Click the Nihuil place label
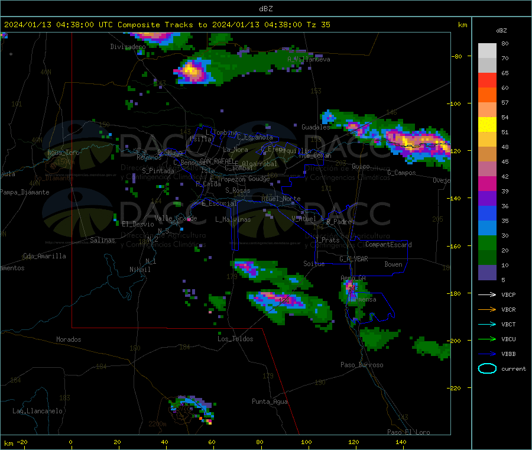This screenshot has height=450, width=532. tap(140, 270)
